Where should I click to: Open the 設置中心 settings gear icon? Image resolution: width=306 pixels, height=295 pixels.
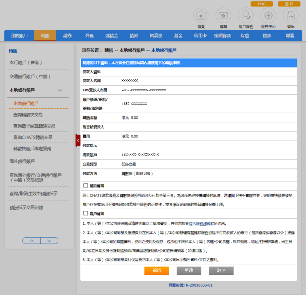point(268,15)
